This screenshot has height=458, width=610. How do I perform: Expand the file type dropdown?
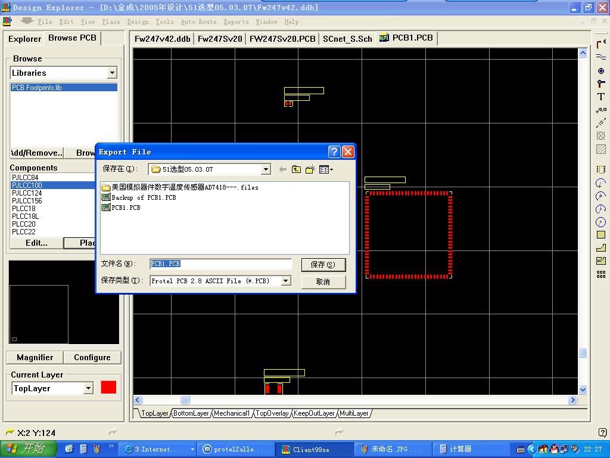point(286,281)
